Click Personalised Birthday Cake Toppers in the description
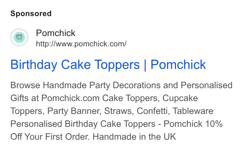Screen dimensions: 244x150 pos(83,124)
